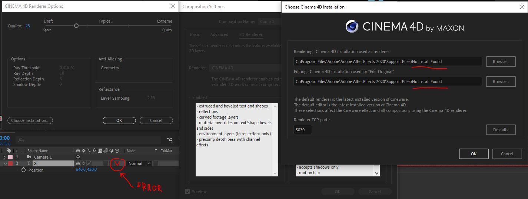Toggle Shy switch for layer X
This screenshot has width=528, height=199.
(78, 163)
